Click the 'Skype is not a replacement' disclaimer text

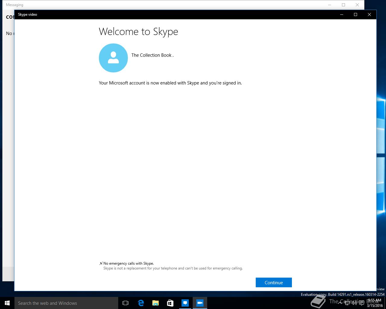coord(173,268)
